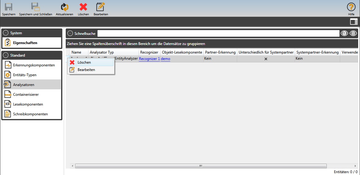The width and height of the screenshot is (360, 175).
Task: Open the Recognizer 1 link
Action: (149, 59)
